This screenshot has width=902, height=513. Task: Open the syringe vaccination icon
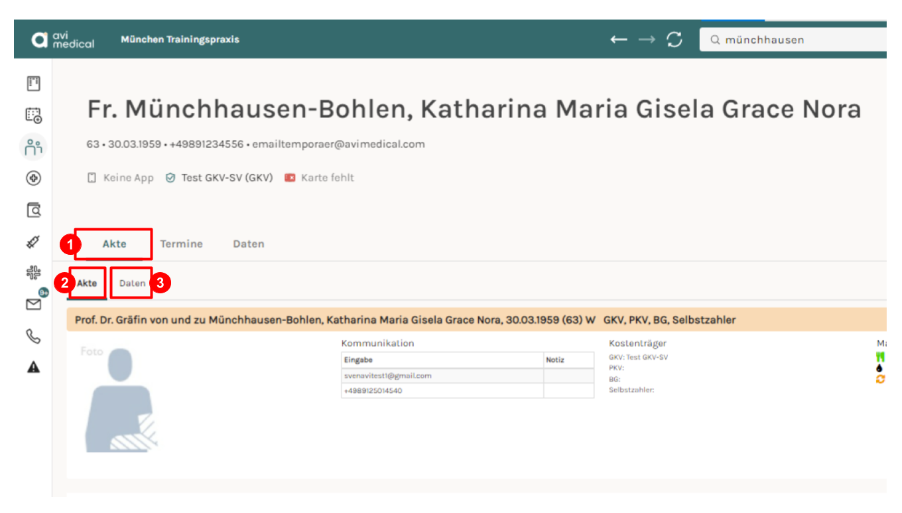[33, 242]
